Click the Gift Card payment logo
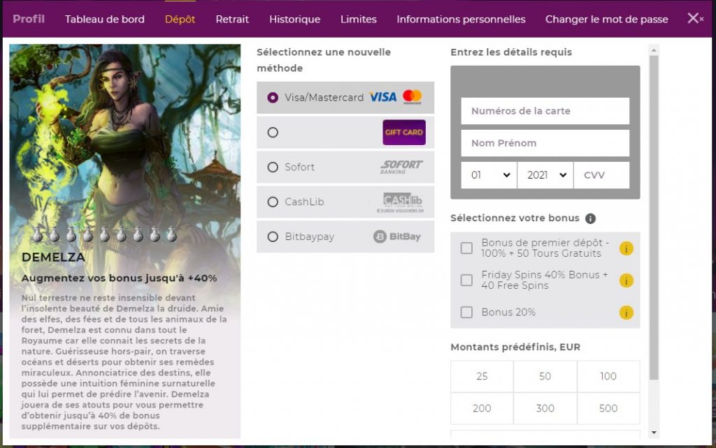The height and width of the screenshot is (448, 716). click(403, 133)
